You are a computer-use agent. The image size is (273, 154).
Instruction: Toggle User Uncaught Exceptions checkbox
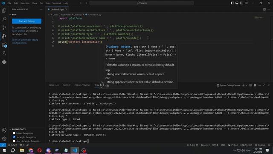pyautogui.click(x=14, y=141)
